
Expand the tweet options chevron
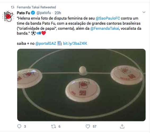click(144, 12)
